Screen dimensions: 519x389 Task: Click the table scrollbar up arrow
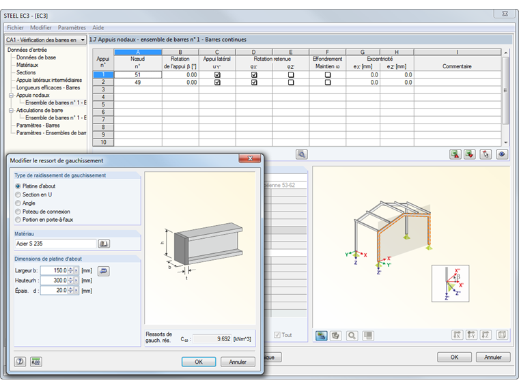(505, 53)
